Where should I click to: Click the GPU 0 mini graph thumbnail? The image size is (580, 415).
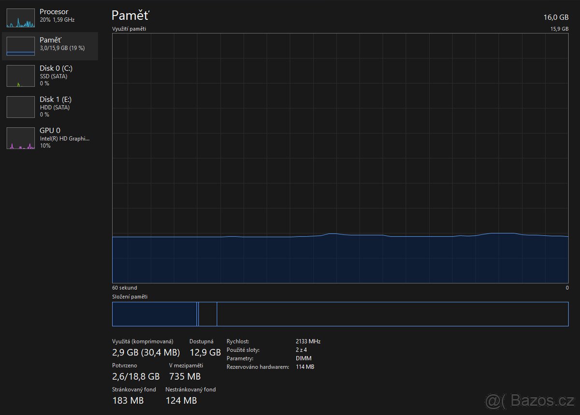20,138
